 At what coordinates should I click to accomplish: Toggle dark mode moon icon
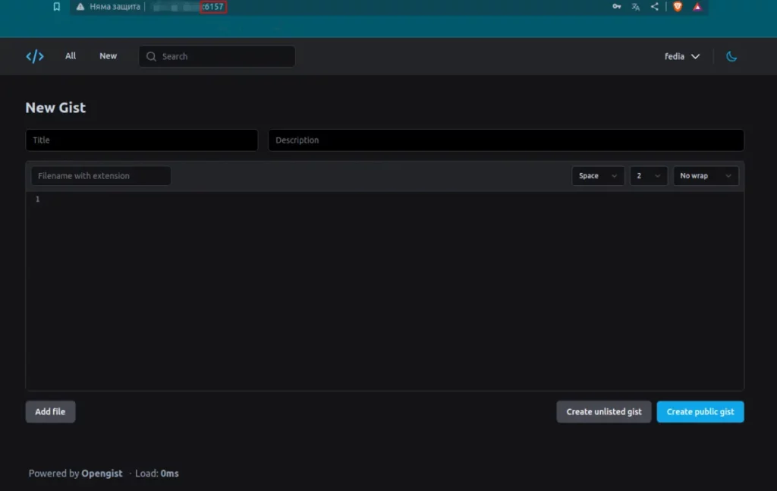pyautogui.click(x=731, y=56)
